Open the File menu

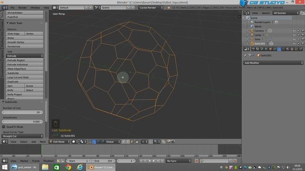(12, 8)
